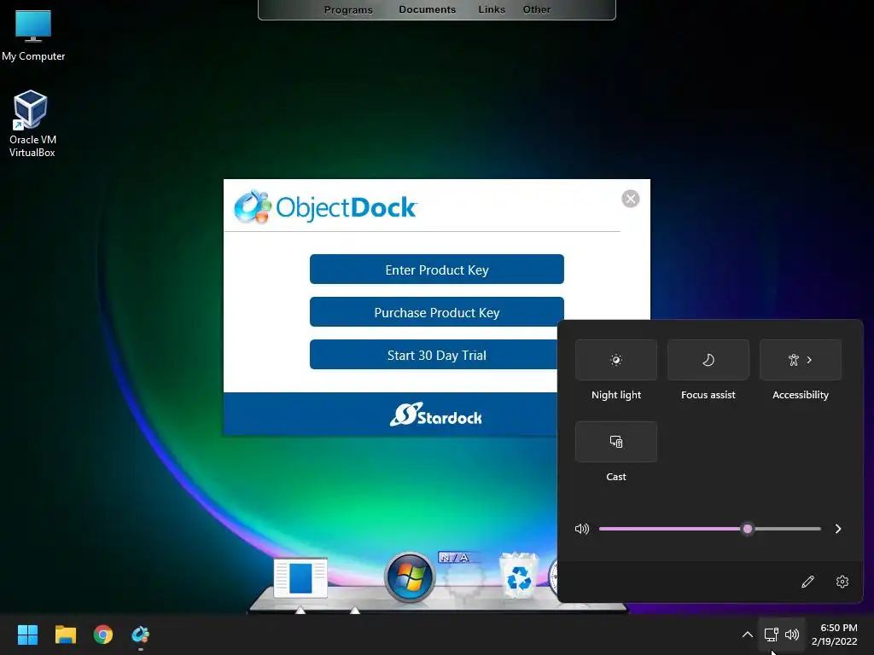Mute volume using the speaker icon in panel
Screen dimensions: 874x655
(582, 529)
